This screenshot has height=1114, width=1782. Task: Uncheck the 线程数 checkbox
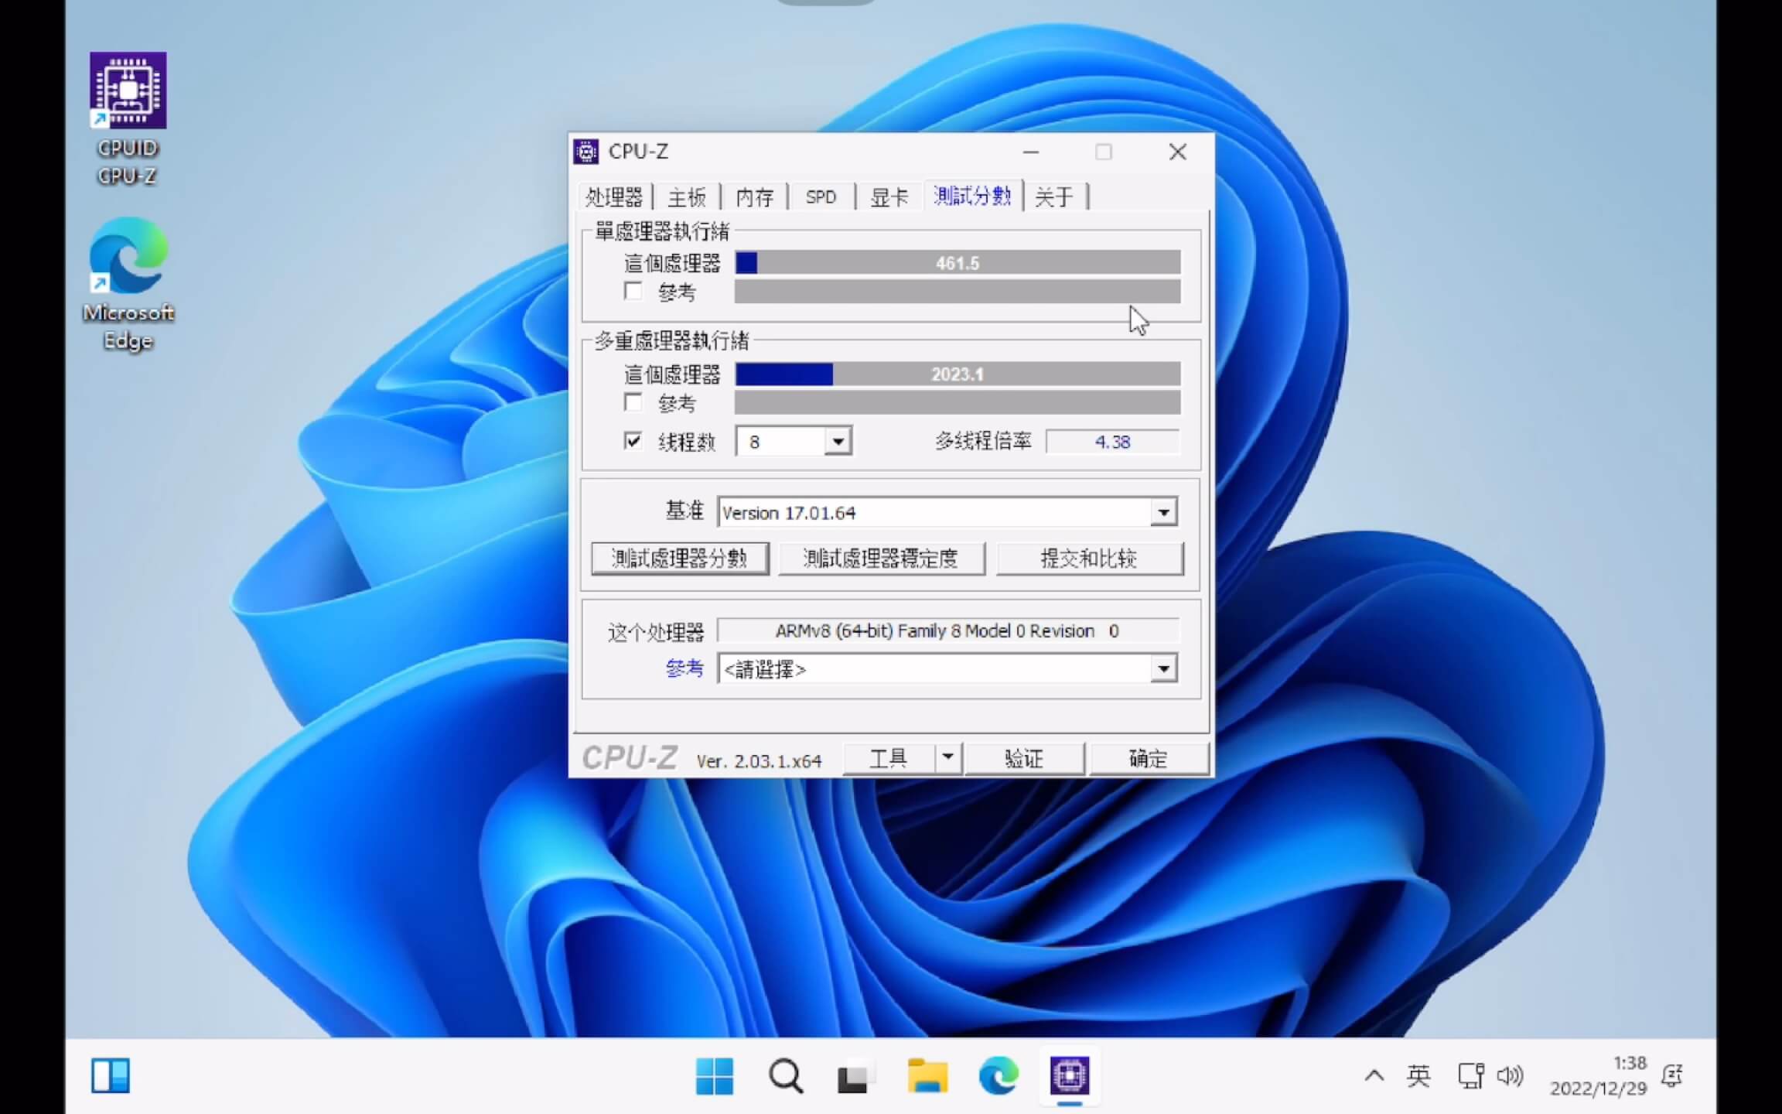(633, 441)
